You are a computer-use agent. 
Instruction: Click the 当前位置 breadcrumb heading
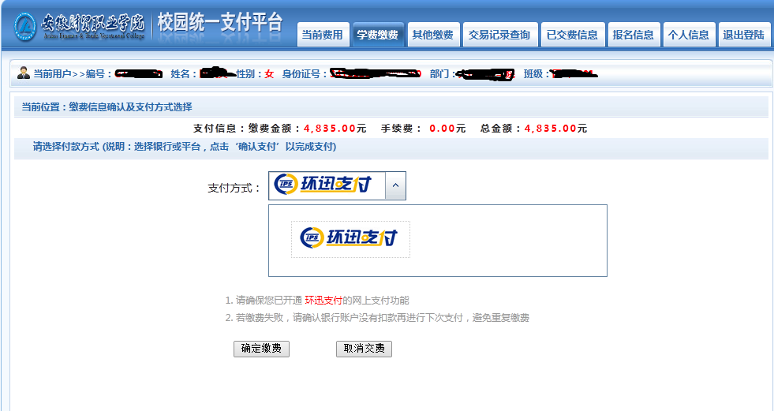[x=107, y=106]
